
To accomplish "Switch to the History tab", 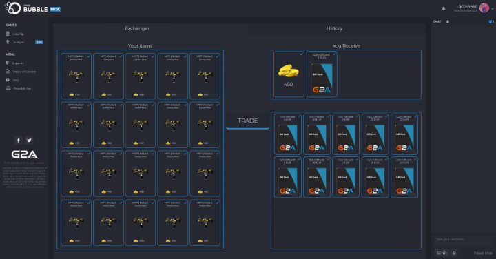I will point(334,28).
